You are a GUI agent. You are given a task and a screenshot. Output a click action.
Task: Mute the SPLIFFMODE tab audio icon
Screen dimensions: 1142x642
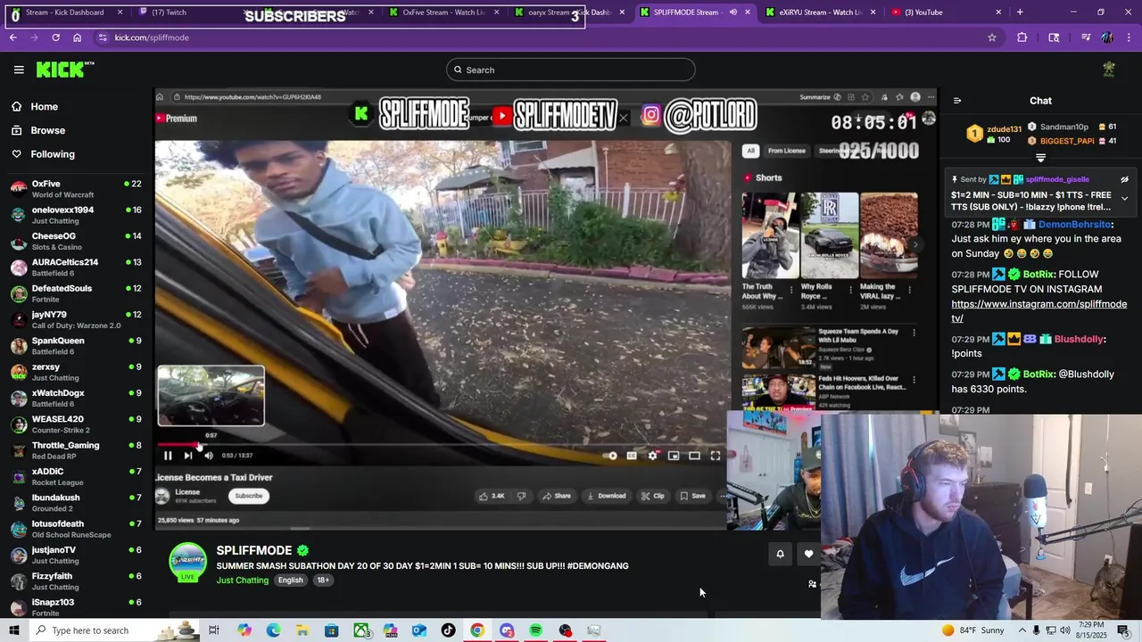coord(732,12)
